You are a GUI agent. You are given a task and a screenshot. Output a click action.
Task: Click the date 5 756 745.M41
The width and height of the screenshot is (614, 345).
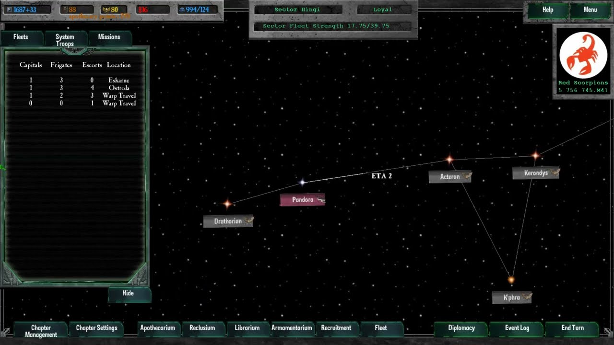coord(583,91)
